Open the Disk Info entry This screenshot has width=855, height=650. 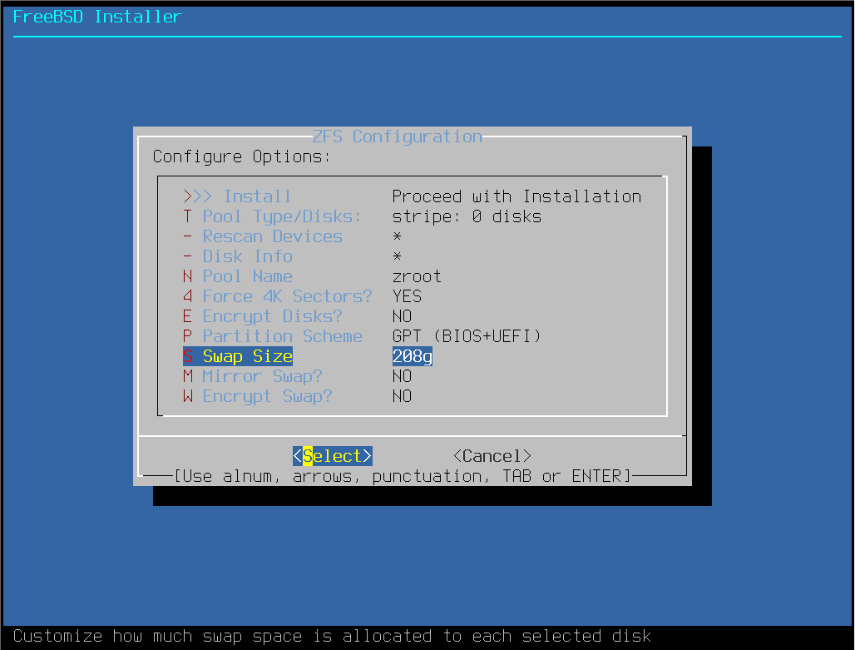(x=238, y=256)
